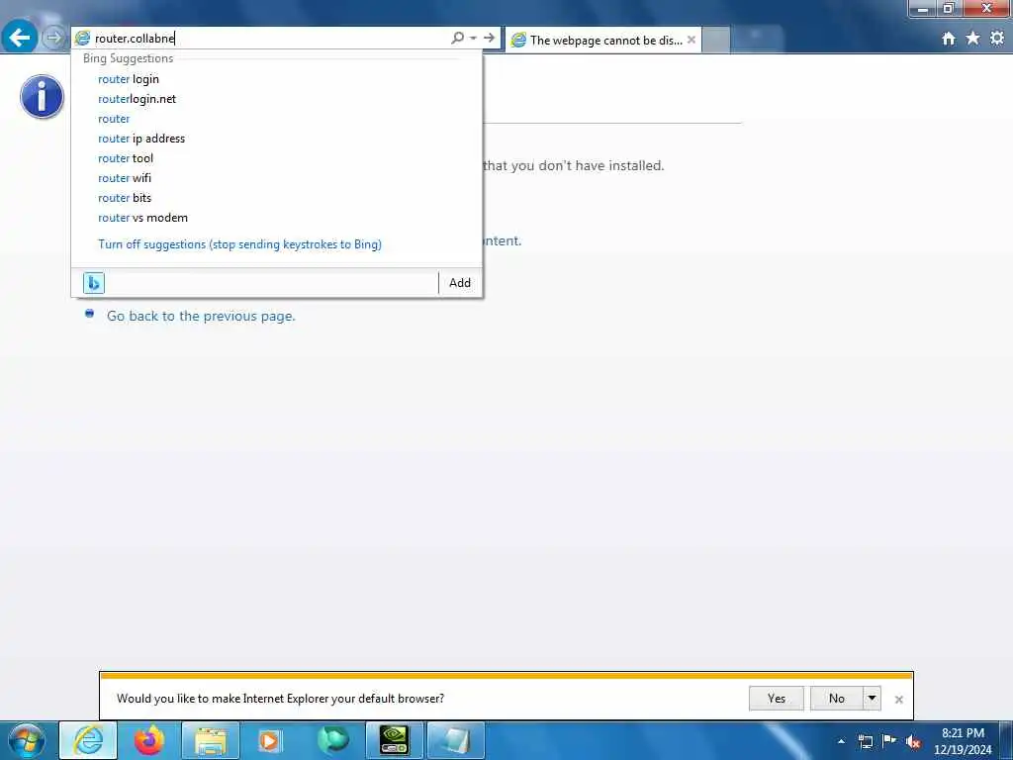Click the Add search provider button
The image size is (1013, 760).
(x=460, y=282)
